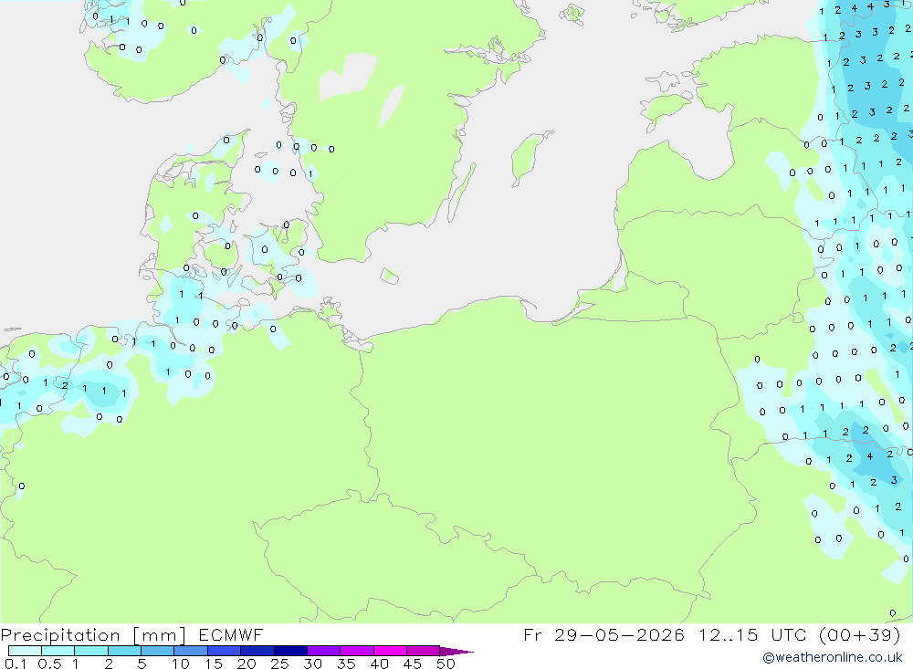
Task: Pick the 1–2 mm legend color box
Action: tap(91, 651)
